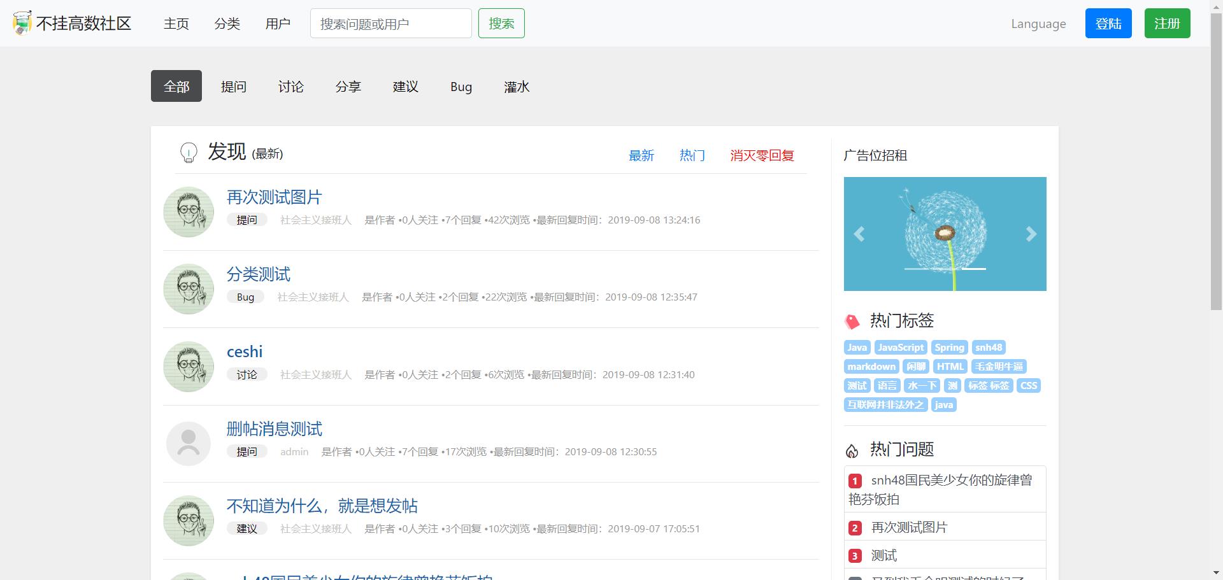Open the post titled 删帖消息测试
The height and width of the screenshot is (580, 1223).
275,429
